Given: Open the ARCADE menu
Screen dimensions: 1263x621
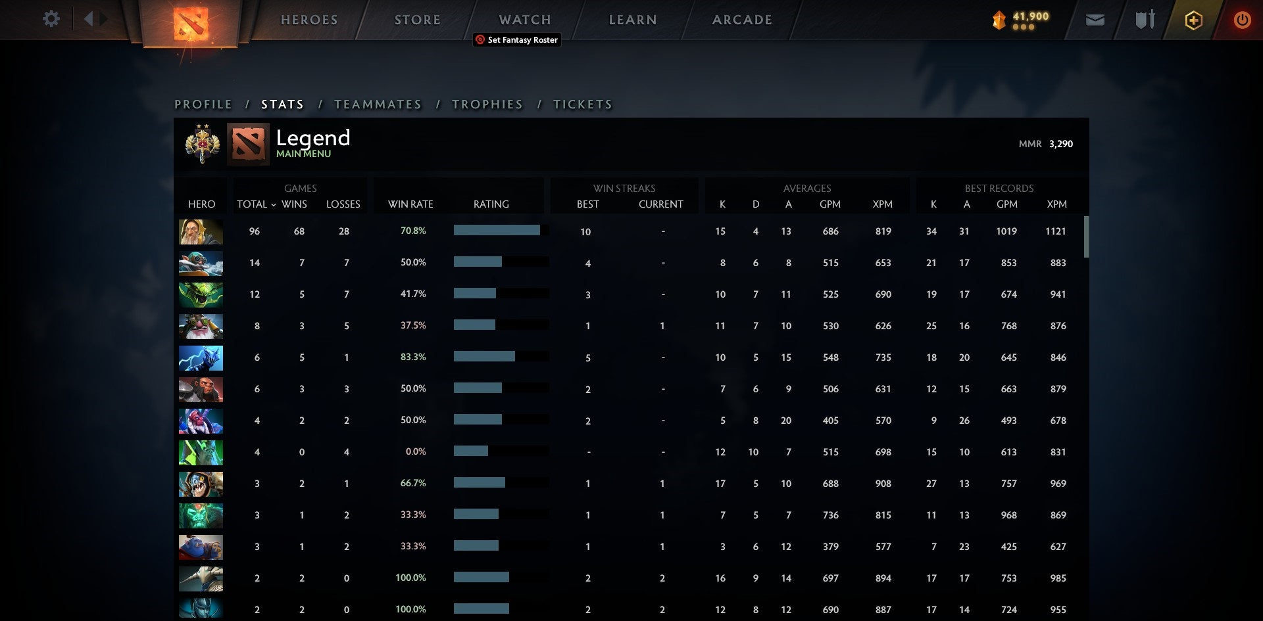Looking at the screenshot, I should [x=742, y=20].
